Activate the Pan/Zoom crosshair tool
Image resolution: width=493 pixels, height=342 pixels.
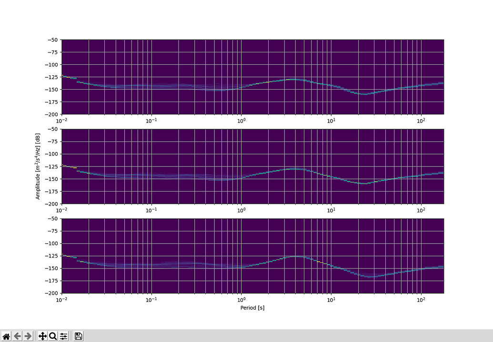coord(42,336)
